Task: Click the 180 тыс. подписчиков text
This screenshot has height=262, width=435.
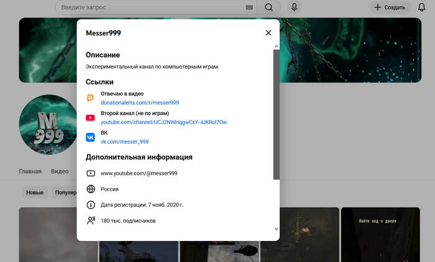Action: coord(128,220)
